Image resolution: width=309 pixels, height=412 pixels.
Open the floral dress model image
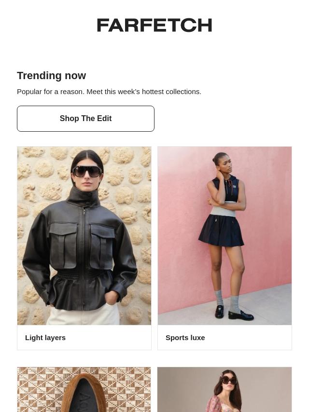click(x=225, y=389)
